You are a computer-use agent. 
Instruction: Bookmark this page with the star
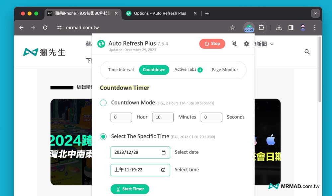click(232, 28)
